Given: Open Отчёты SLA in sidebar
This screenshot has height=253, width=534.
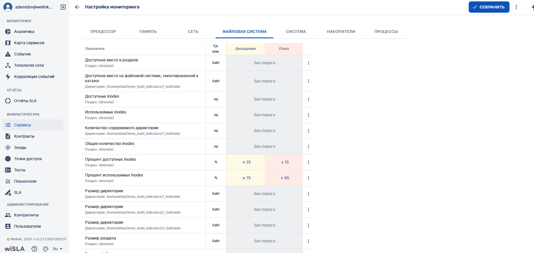Looking at the screenshot, I should click(x=25, y=101).
